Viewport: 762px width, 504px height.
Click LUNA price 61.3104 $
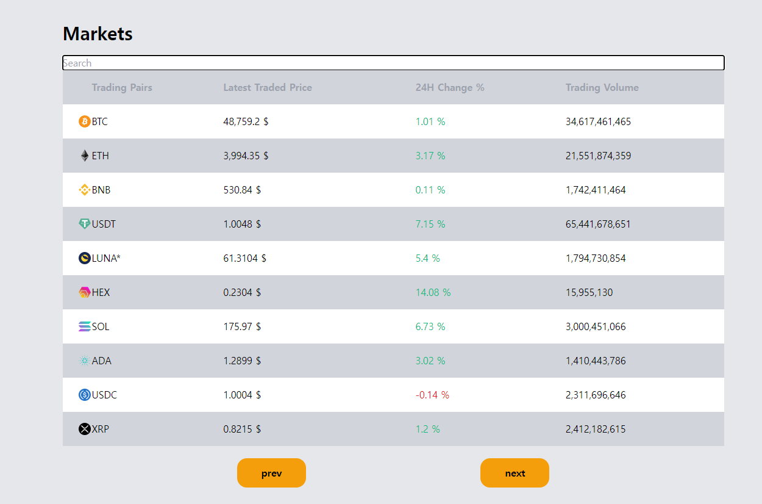[x=245, y=258]
